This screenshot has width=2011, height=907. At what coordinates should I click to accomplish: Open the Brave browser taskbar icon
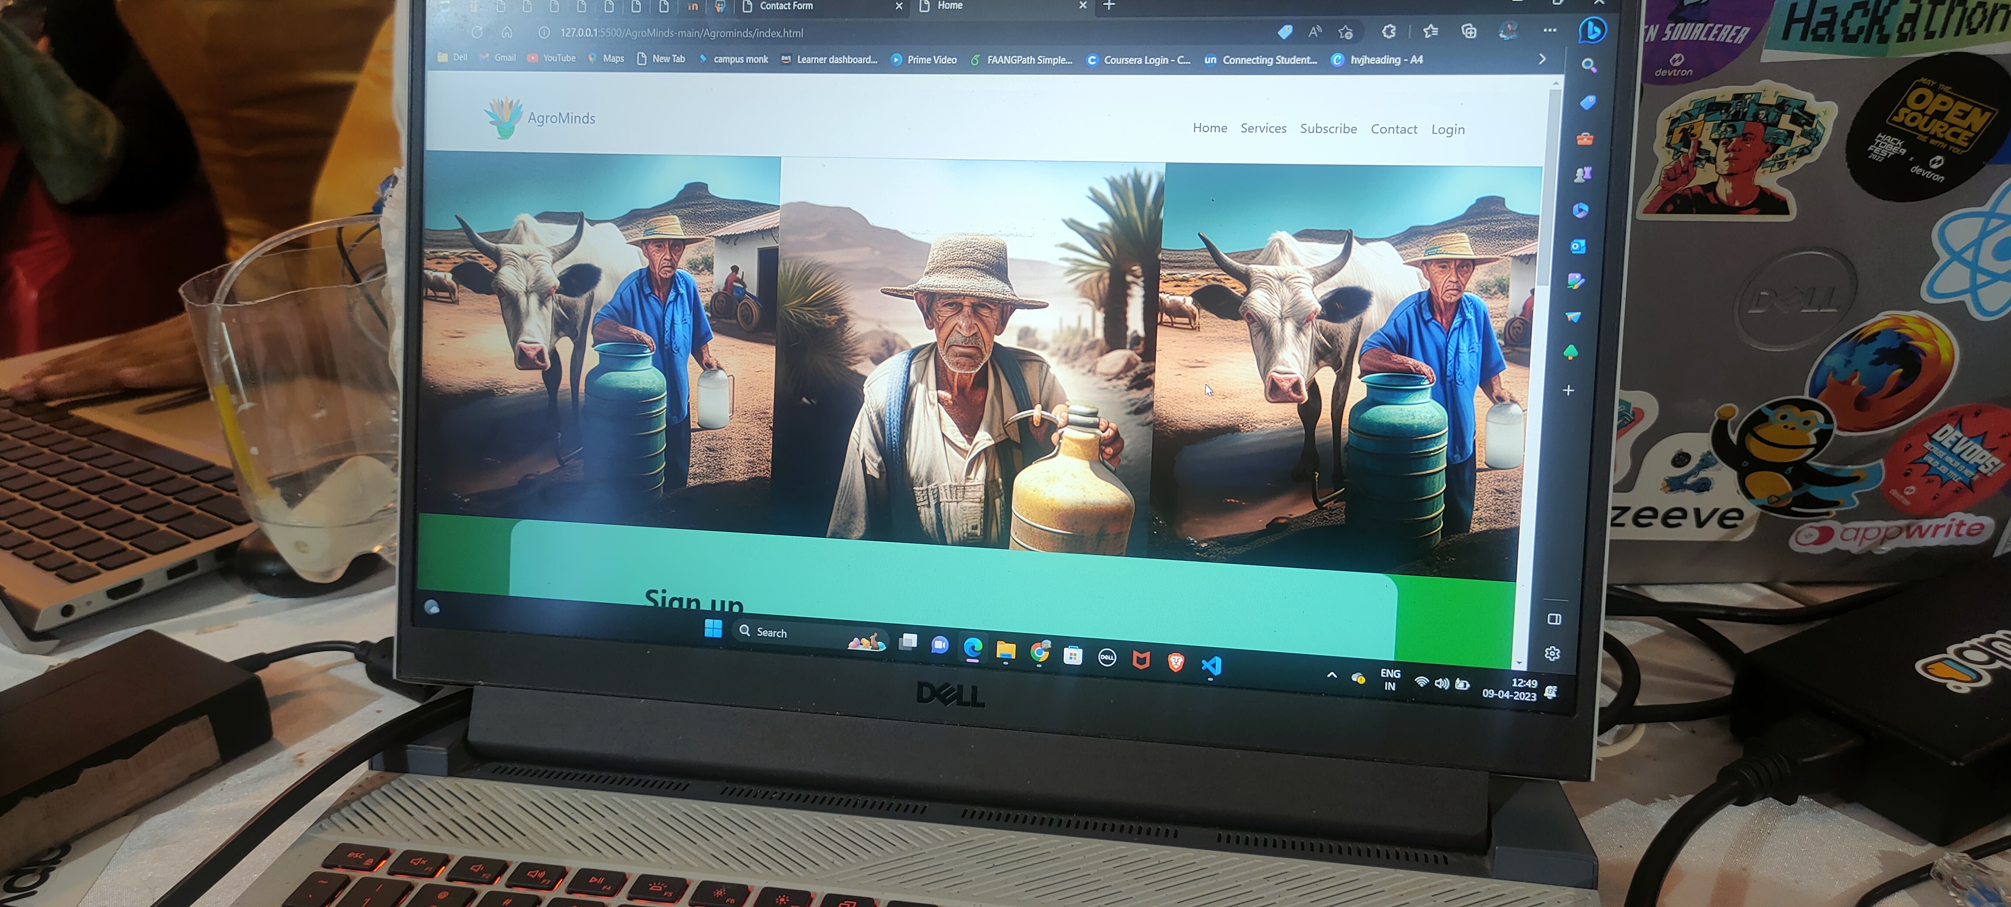1176,662
